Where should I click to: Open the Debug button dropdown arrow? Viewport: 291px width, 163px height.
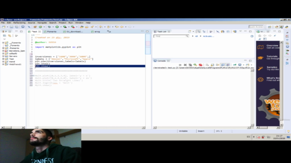pyautogui.click(x=53, y=27)
